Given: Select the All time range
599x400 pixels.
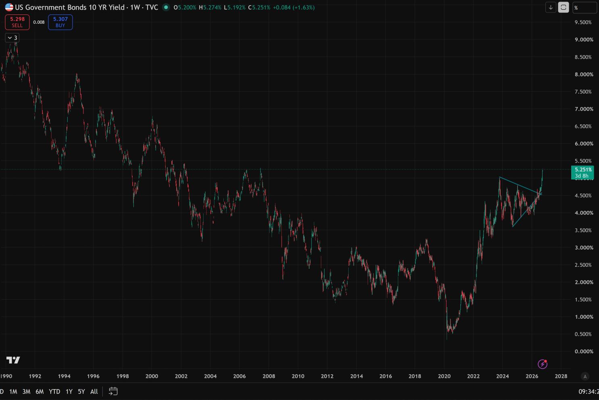Looking at the screenshot, I should click(94, 392).
